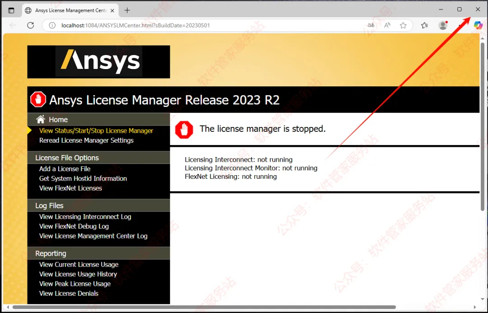Image resolution: width=488 pixels, height=313 pixels.
Task: Select the Ansys License Management Center tab
Action: pyautogui.click(x=70, y=10)
